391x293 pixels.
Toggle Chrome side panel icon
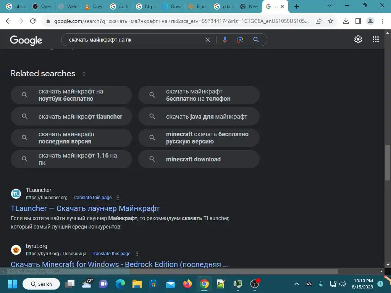tap(358, 21)
